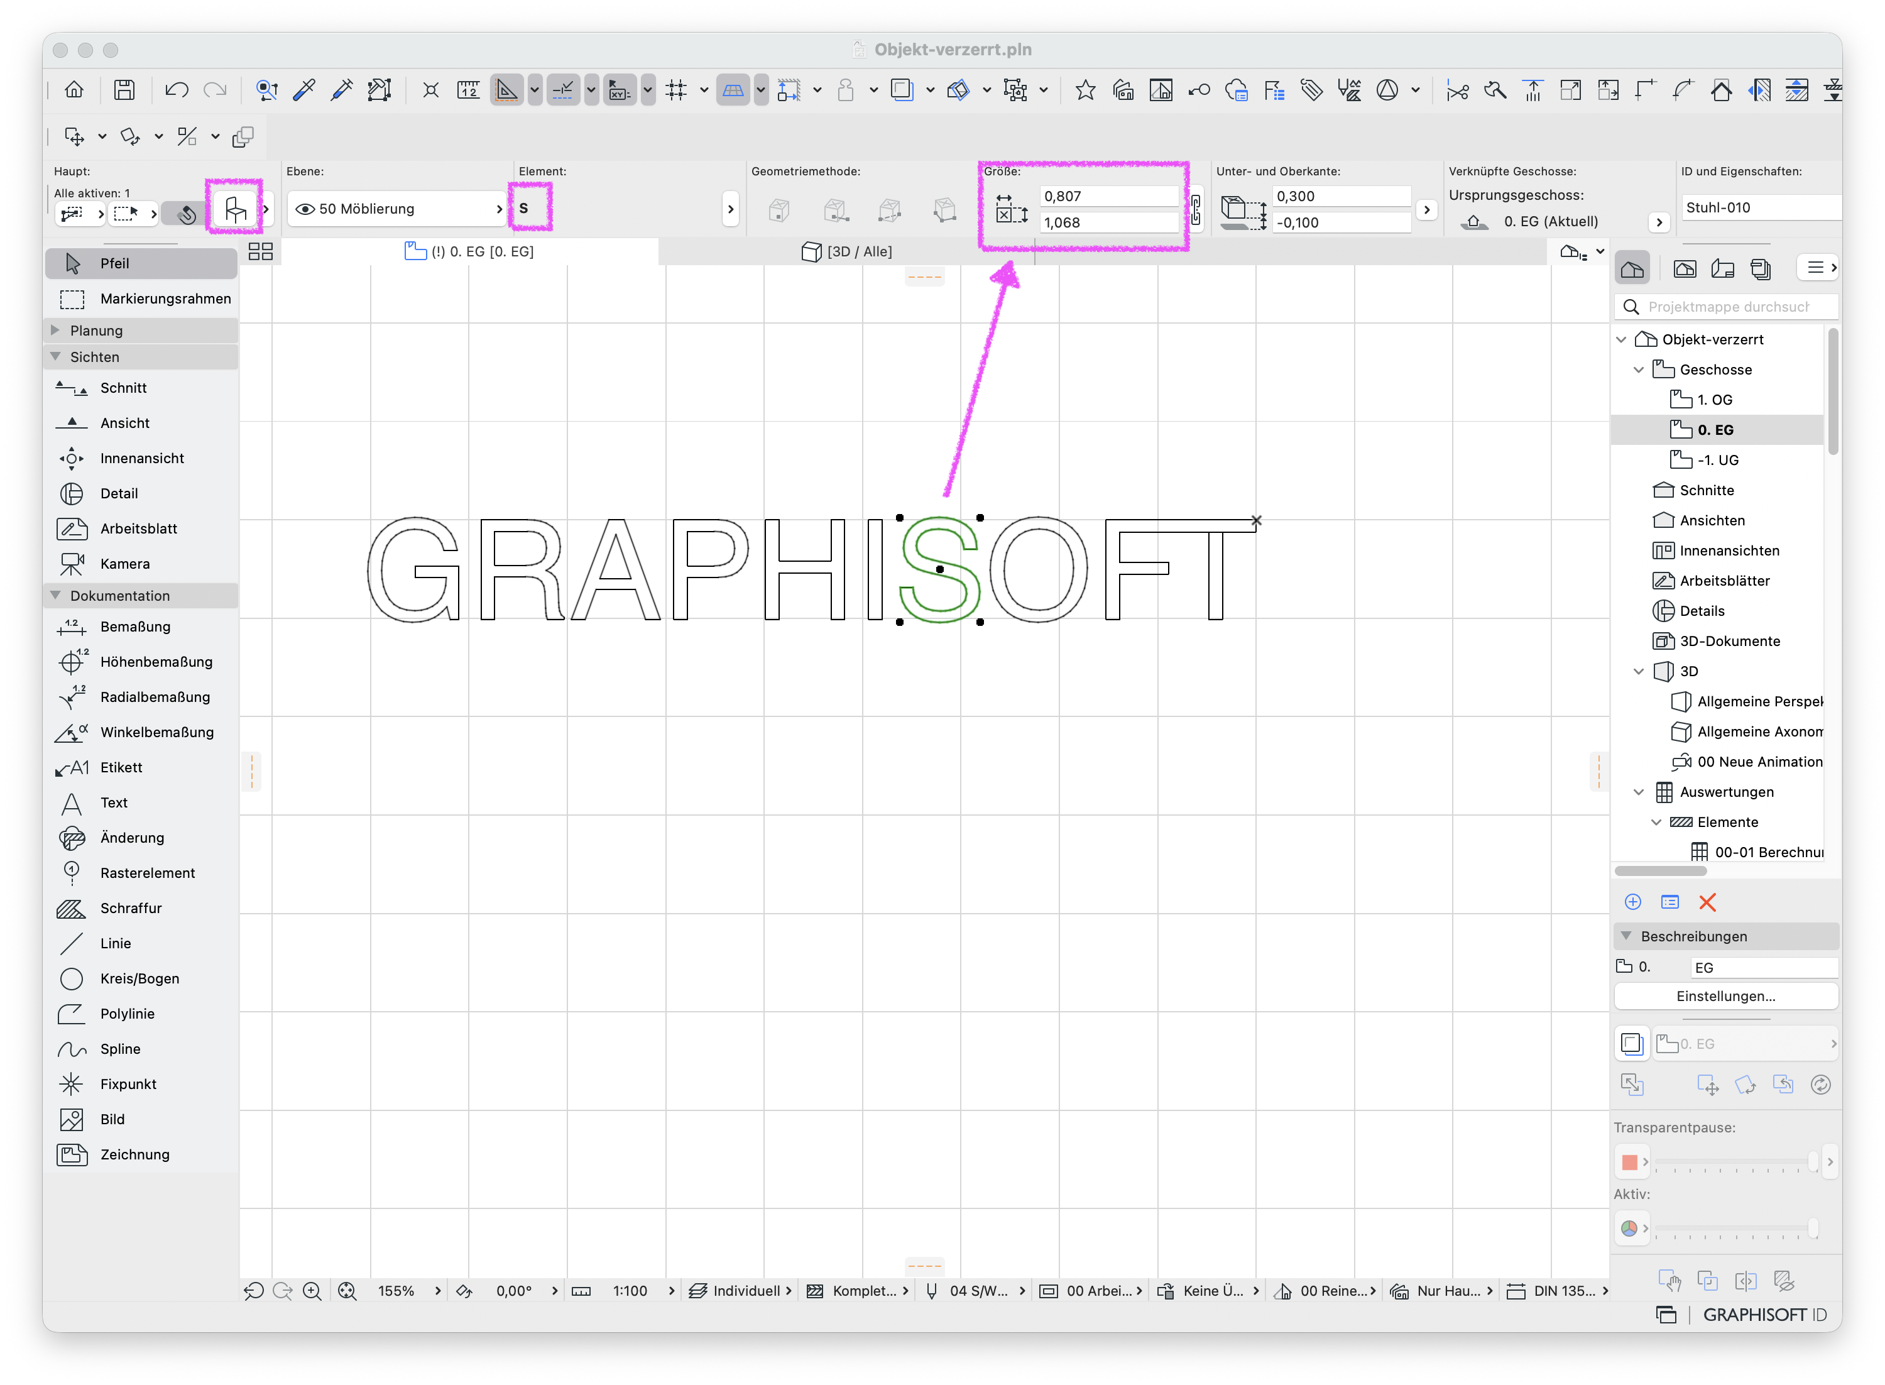Toggle the grid display button in toolbar
The height and width of the screenshot is (1385, 1885).
click(x=676, y=90)
